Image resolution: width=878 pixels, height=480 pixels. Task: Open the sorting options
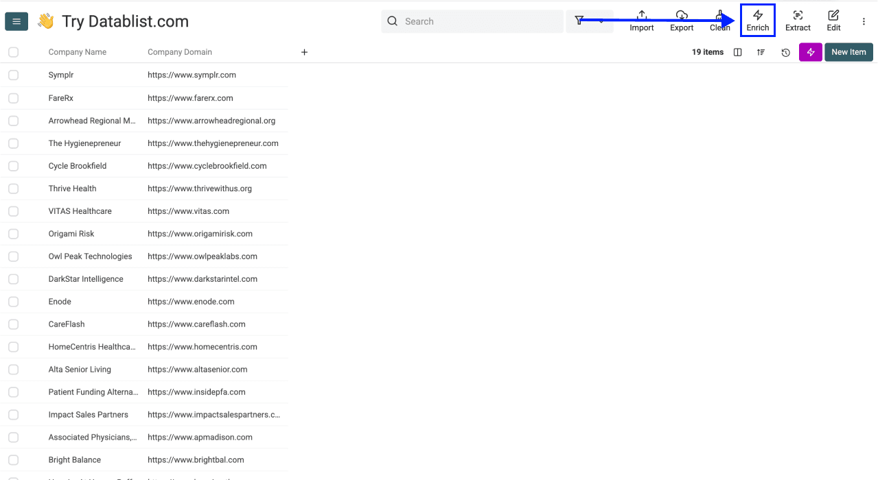point(761,52)
